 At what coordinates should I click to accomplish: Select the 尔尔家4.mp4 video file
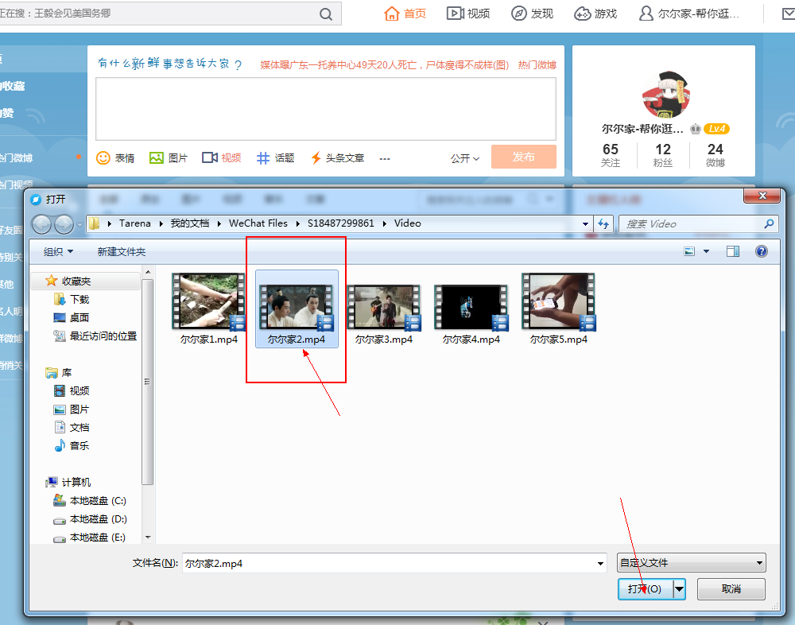tap(471, 313)
